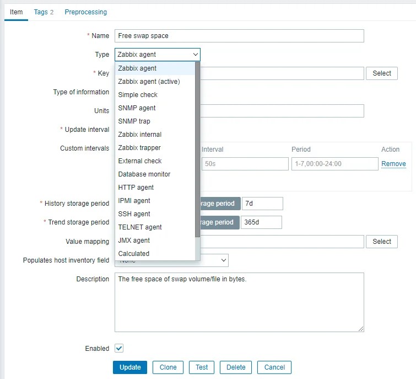The height and width of the screenshot is (379, 416).
Task: Select Simple check in the Type list
Action: 155,95
